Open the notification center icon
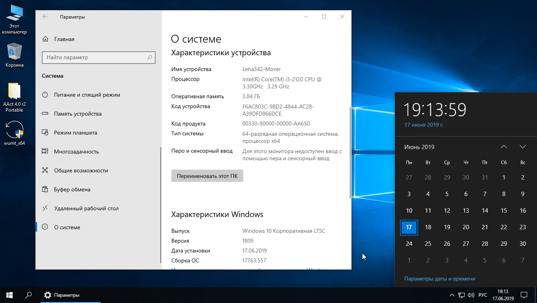The width and height of the screenshot is (537, 303). (x=524, y=295)
